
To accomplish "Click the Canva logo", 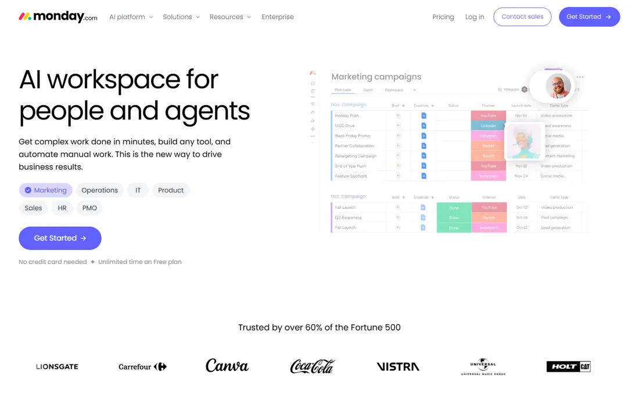I will [x=227, y=365].
